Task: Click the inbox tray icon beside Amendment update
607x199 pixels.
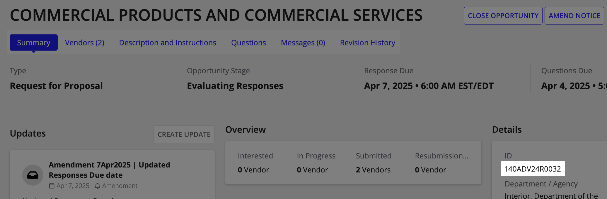Action: (33, 175)
